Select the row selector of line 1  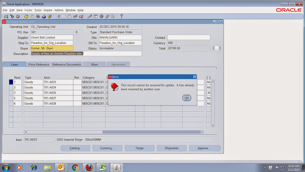[x=11, y=82]
